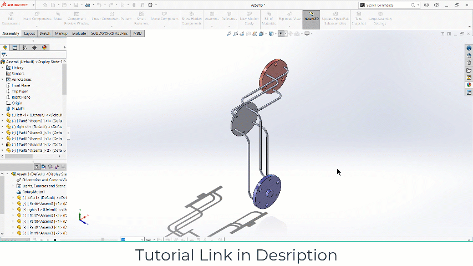Viewport: 473px width, 266px height.
Task: Click the Print icon
Action: pyautogui.click(x=88, y=5)
